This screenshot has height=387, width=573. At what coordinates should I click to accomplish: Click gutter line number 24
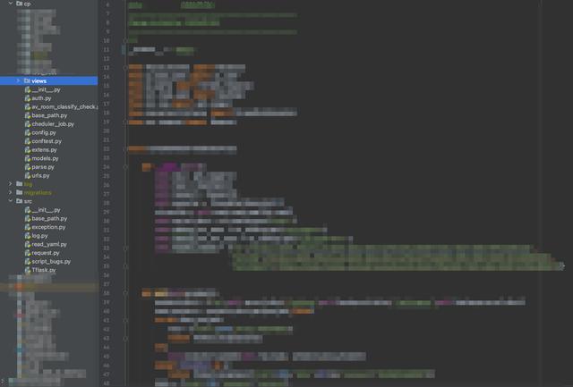tap(107, 167)
